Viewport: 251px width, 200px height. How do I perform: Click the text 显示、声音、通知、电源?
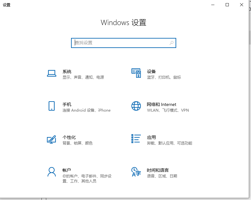coord(83,77)
